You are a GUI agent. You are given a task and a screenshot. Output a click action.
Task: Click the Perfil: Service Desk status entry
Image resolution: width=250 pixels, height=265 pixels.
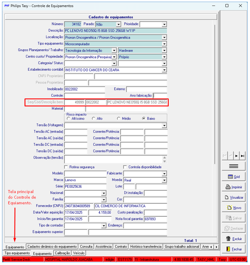(x=23, y=260)
